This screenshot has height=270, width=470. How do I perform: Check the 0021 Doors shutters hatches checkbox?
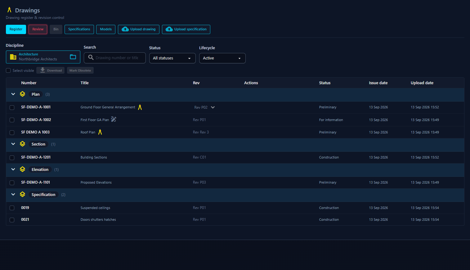pyautogui.click(x=12, y=220)
